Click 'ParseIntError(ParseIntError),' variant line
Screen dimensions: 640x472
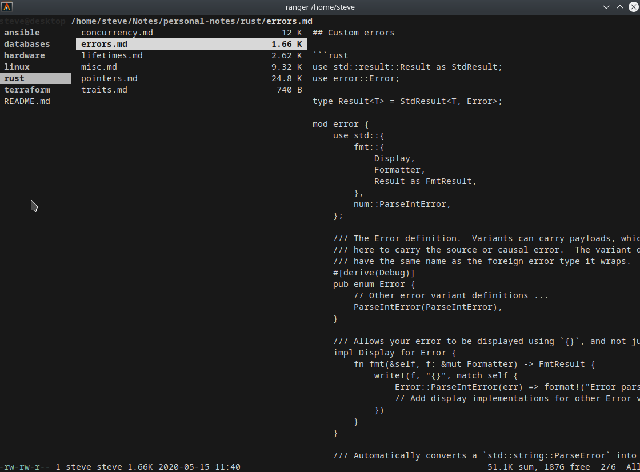click(x=428, y=307)
